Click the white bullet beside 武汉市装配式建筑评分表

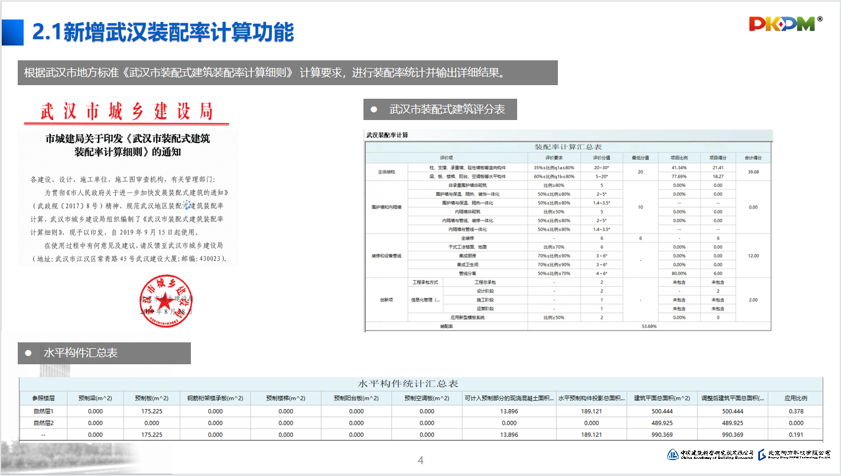[374, 109]
